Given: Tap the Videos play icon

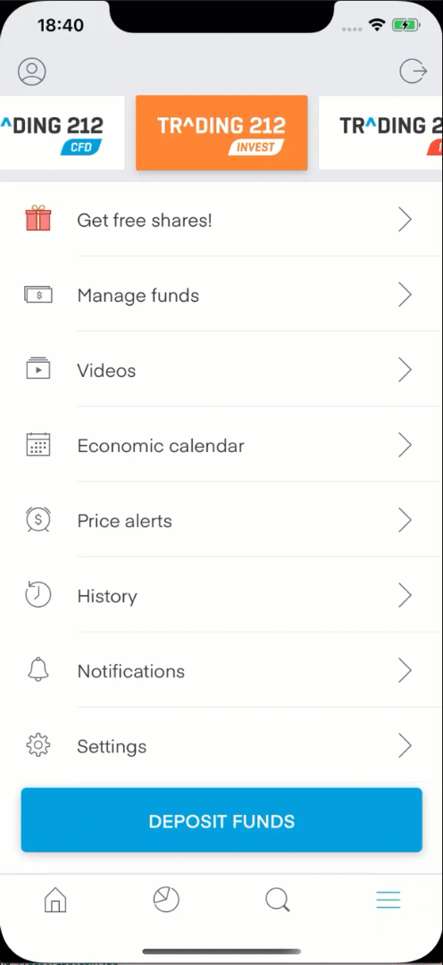Looking at the screenshot, I should 38,369.
